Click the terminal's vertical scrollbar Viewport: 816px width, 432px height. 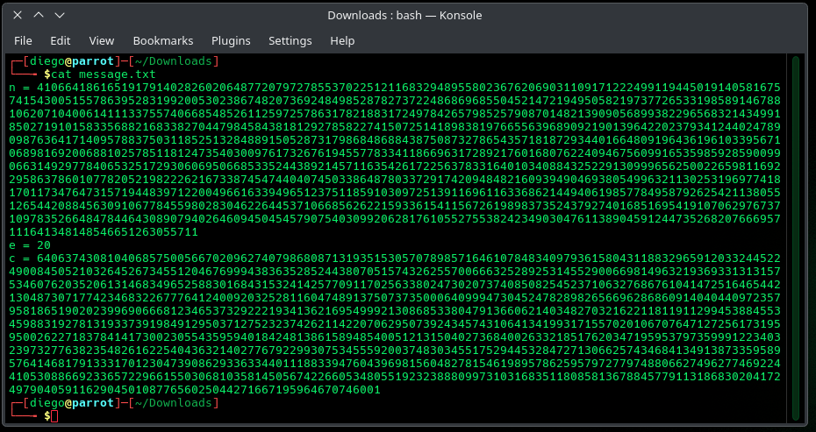click(x=795, y=238)
